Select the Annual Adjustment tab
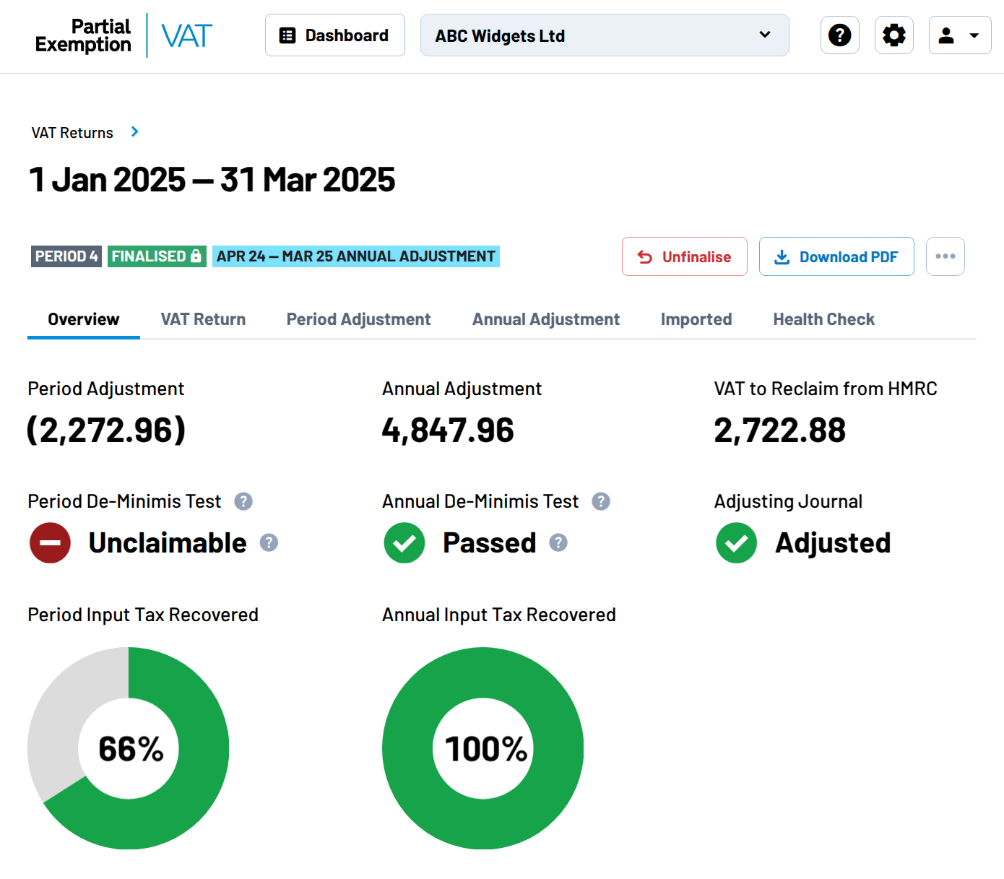 [x=545, y=319]
